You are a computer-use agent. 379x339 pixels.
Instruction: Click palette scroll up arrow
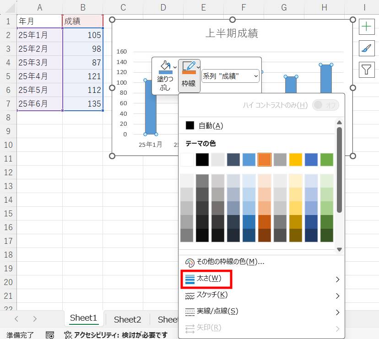[339, 123]
